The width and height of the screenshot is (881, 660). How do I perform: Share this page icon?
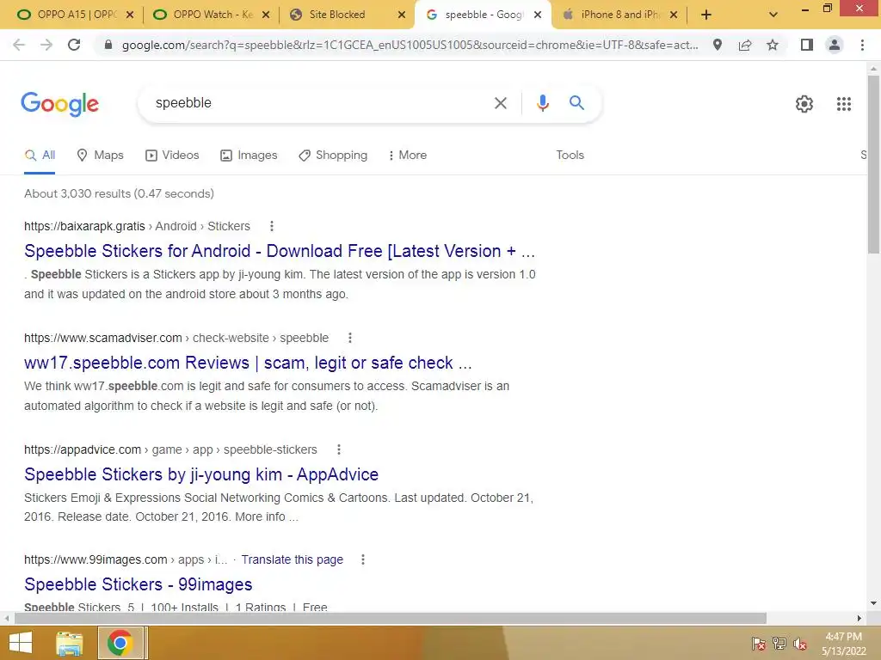[x=745, y=45]
